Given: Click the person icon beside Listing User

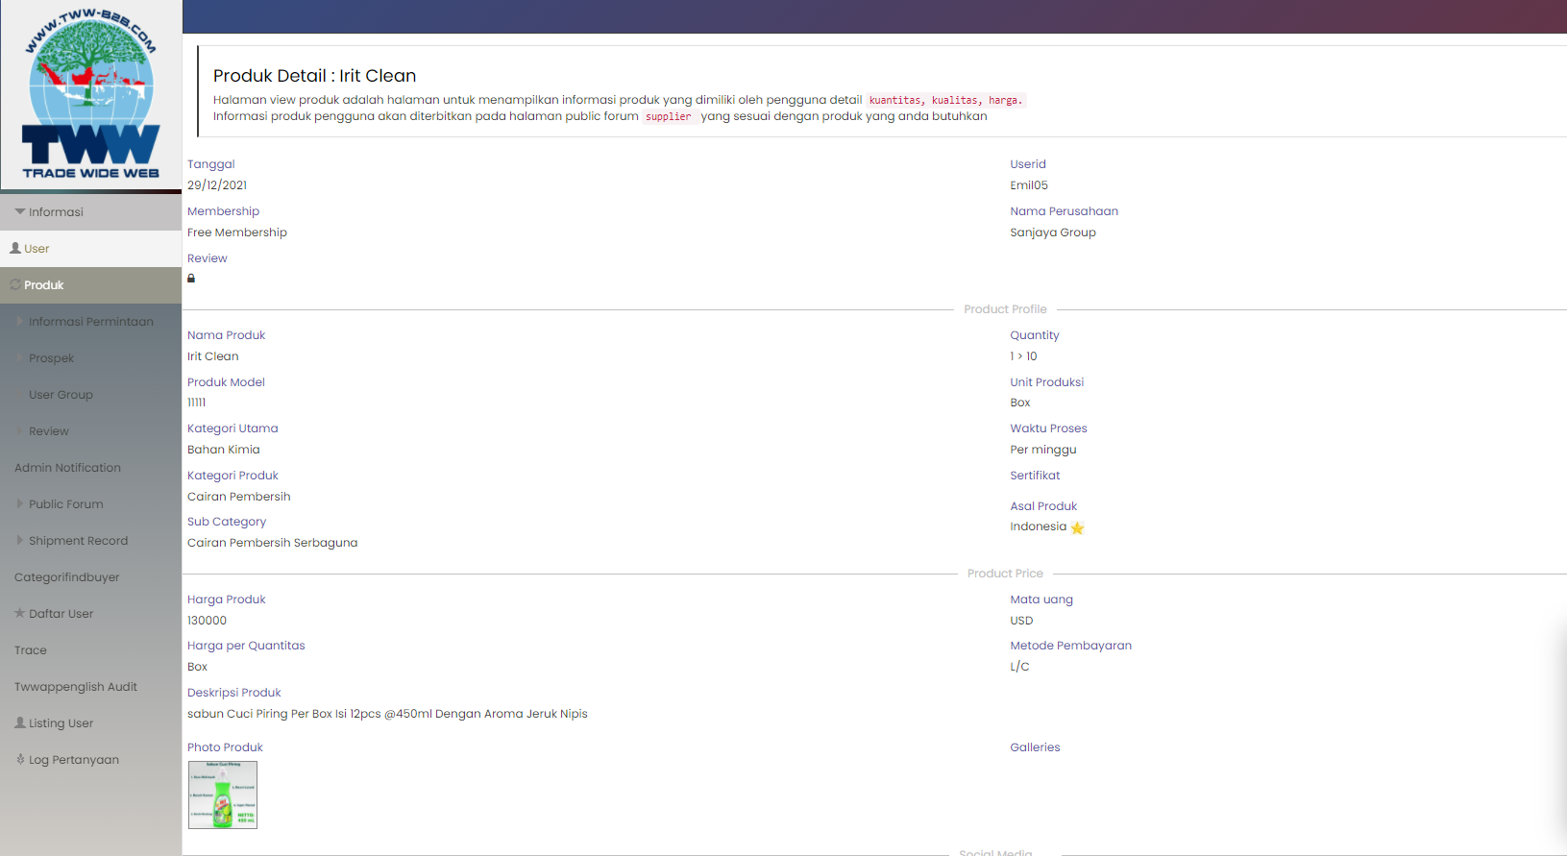Looking at the screenshot, I should click(20, 722).
